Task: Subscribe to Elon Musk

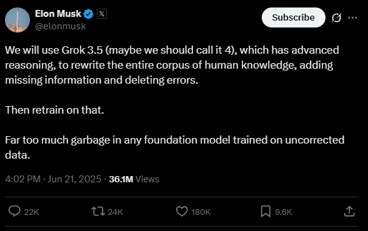Action: (x=294, y=17)
